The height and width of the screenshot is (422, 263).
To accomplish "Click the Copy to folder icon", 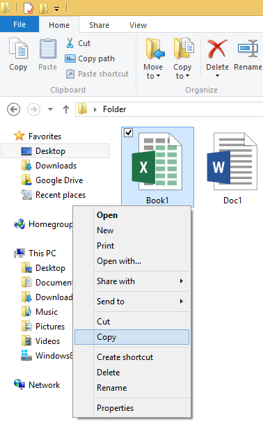I will (x=184, y=49).
